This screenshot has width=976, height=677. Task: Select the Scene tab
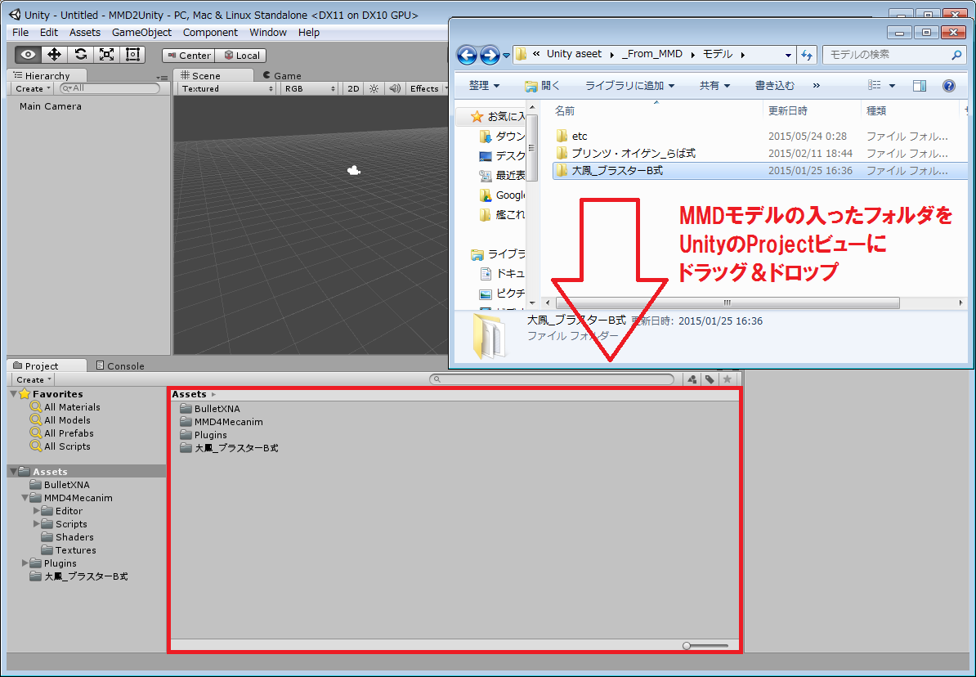click(x=213, y=75)
